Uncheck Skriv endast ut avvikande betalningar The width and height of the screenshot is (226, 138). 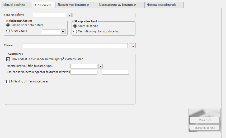(8, 59)
